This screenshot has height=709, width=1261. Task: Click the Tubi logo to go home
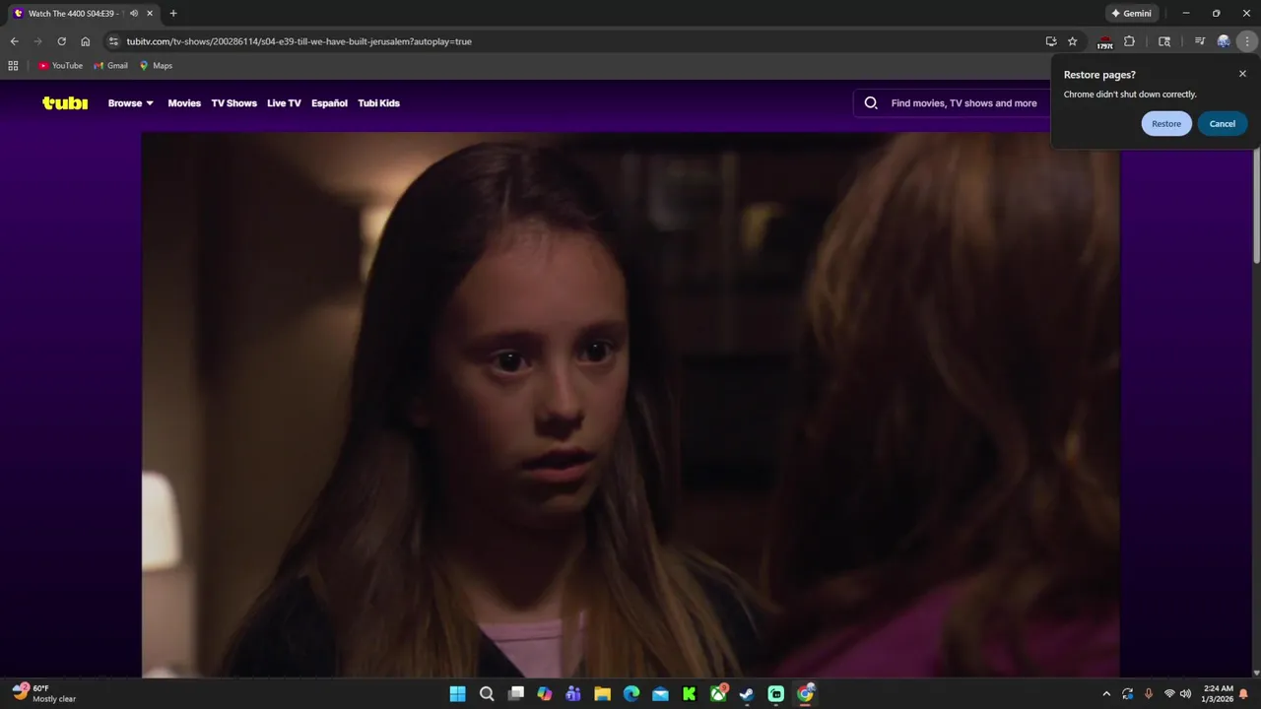tap(65, 102)
